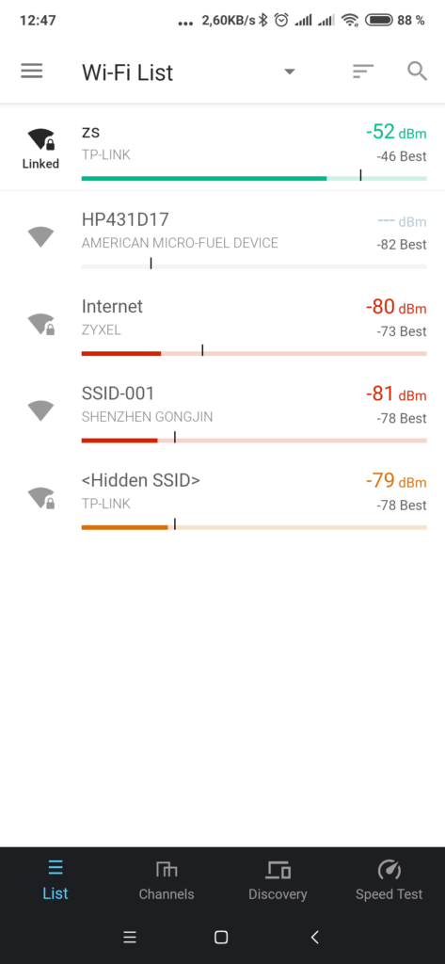Tap the linked zs Wi-Fi lock icon
The width and height of the screenshot is (445, 964).
40,140
